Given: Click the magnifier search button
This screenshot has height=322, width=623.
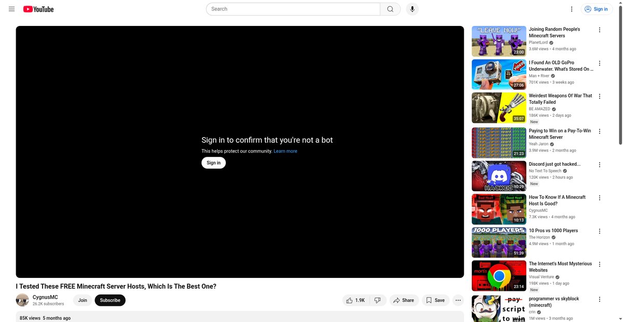Looking at the screenshot, I should point(390,9).
